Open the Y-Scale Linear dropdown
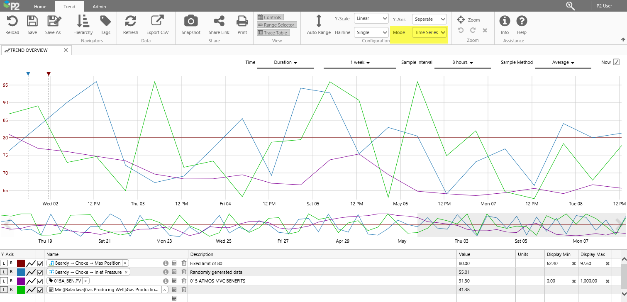This screenshot has height=302, width=627. 371,19
